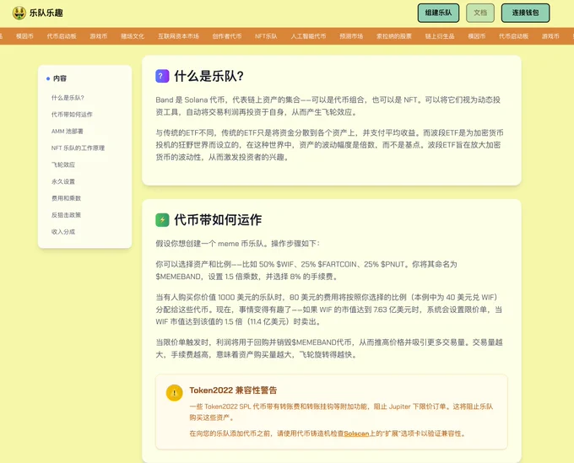Screen dimensions: 574x463
Task: Jump to 飞轮效应 section
Action: click(63, 164)
